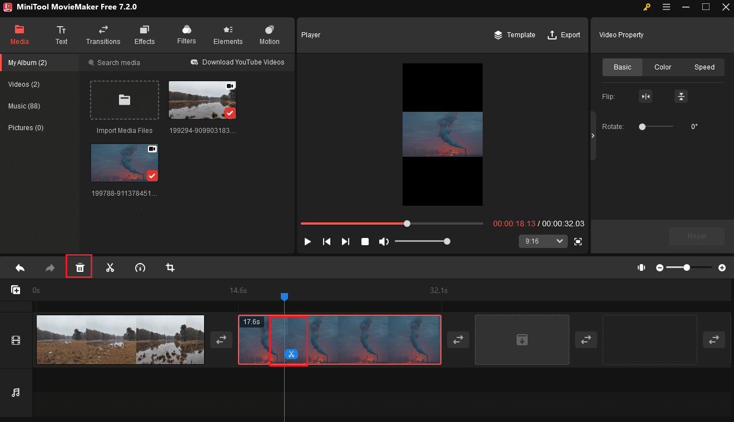Select the lake clip on timeline
Image resolution: width=734 pixels, height=422 pixels.
pos(121,340)
